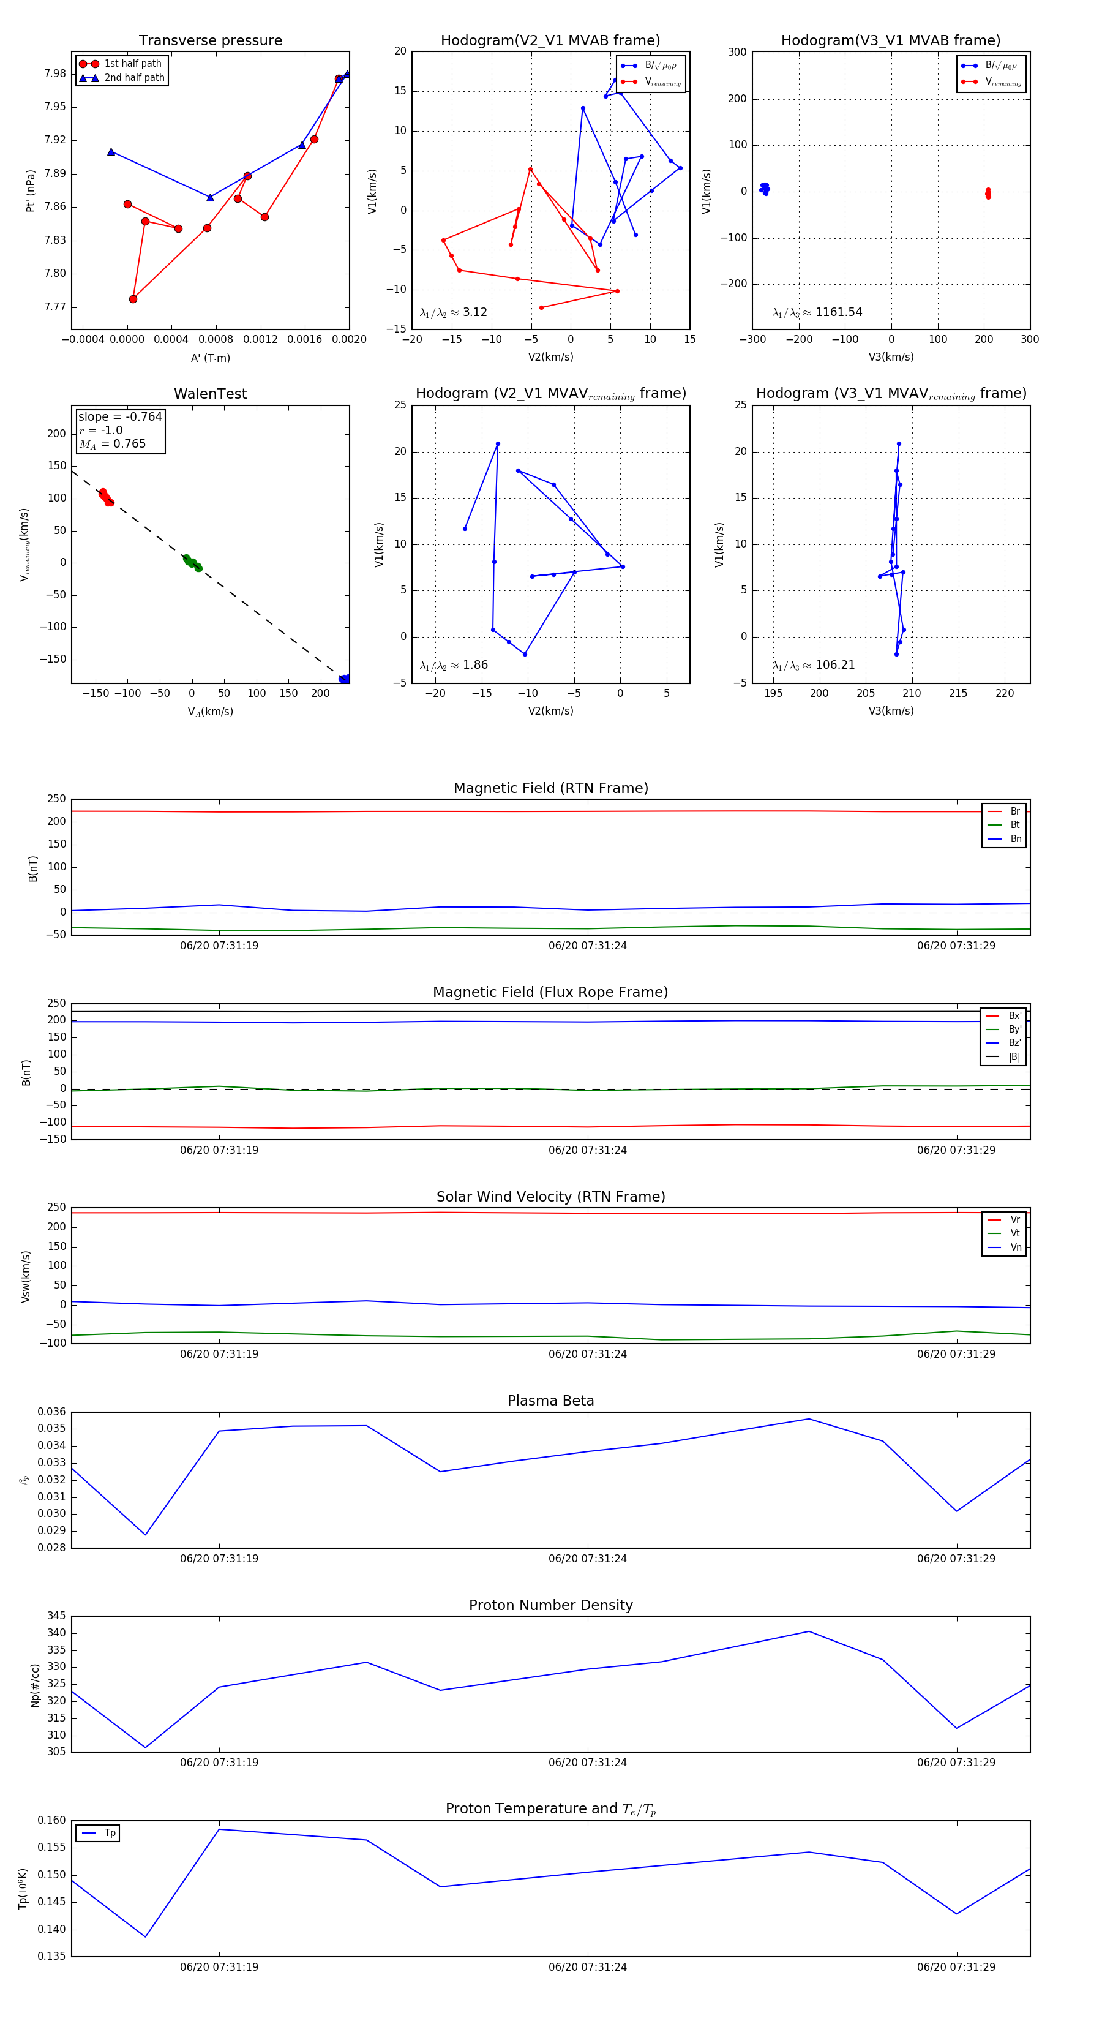Click the WalenTest plot title

click(x=210, y=394)
